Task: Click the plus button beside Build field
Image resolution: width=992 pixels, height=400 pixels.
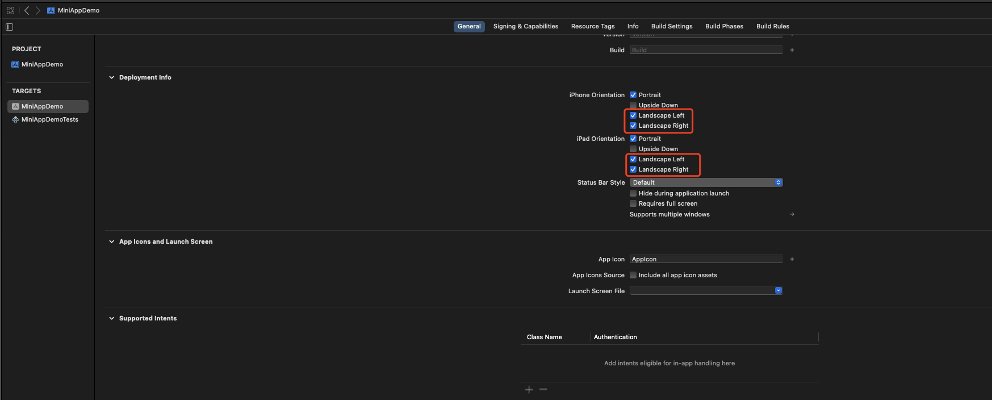Action: pyautogui.click(x=792, y=50)
